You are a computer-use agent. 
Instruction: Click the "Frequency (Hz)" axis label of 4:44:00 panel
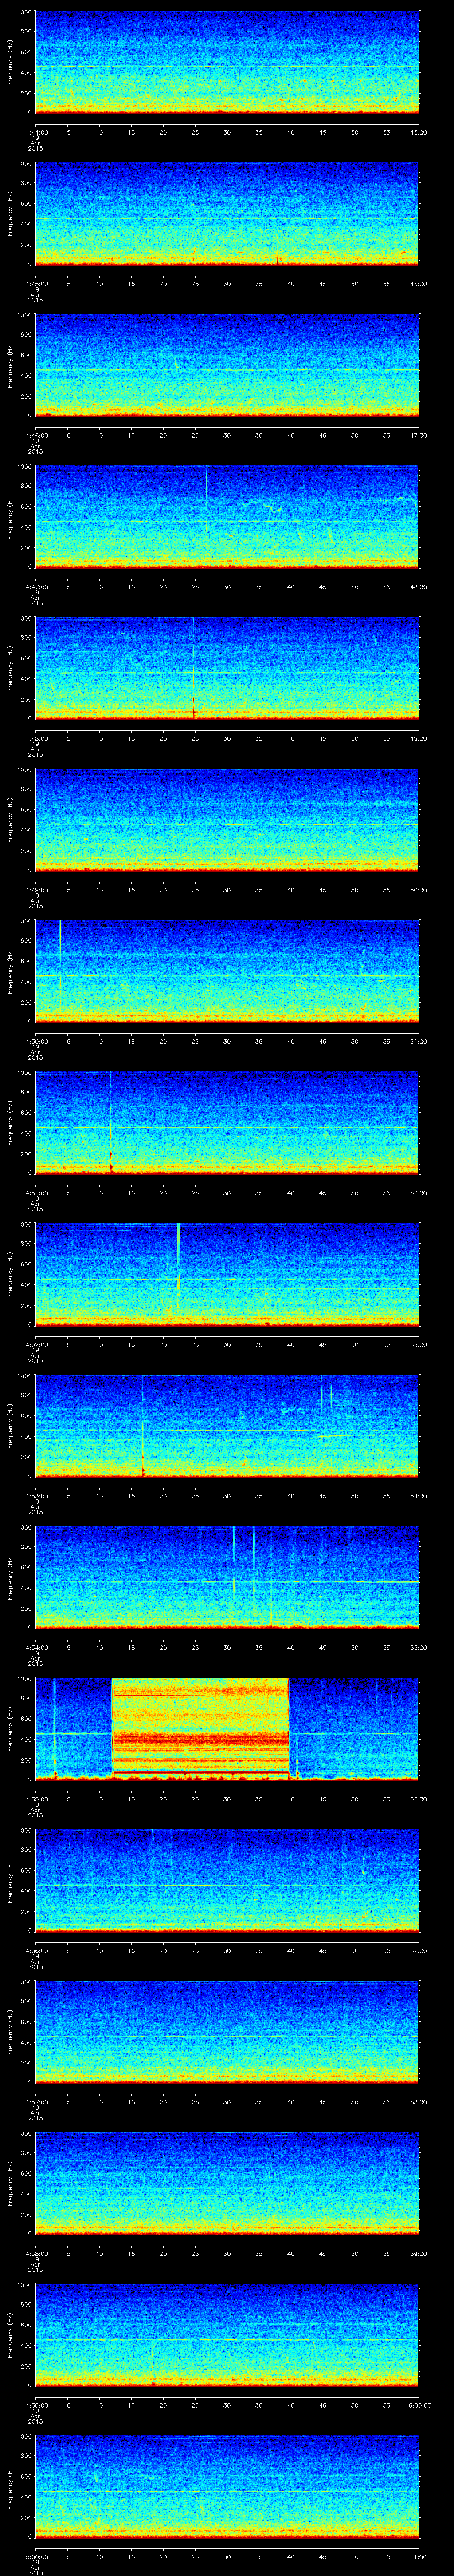pyautogui.click(x=10, y=63)
